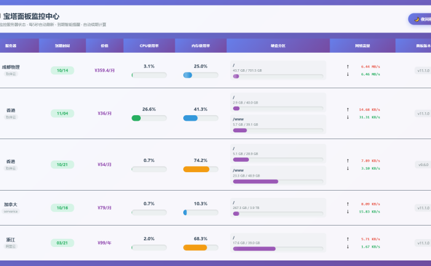This screenshot has height=266, width=431.
Task: Click the 03/21 expiry badge for 浙江
Action: [62, 243]
